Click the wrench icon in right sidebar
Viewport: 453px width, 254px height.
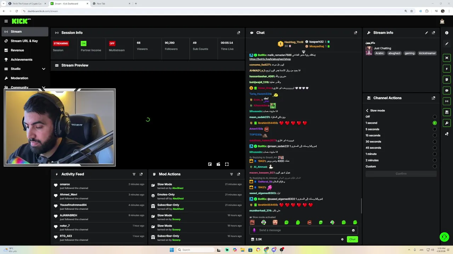447,123
